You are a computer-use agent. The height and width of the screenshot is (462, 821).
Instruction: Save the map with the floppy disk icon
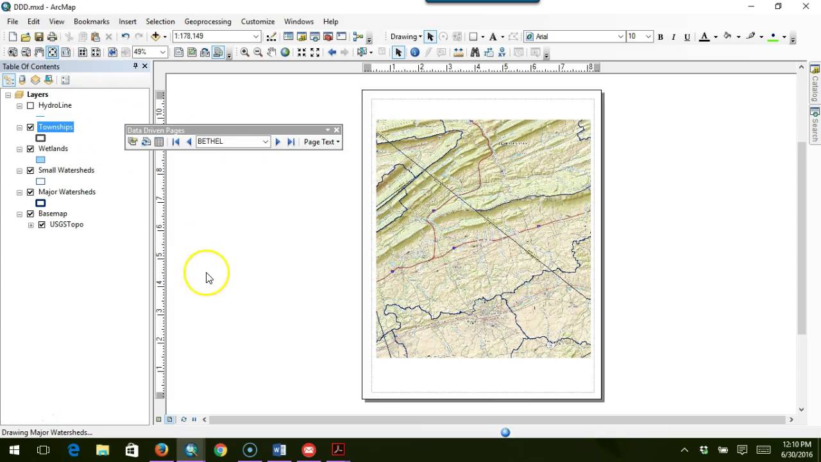(39, 37)
